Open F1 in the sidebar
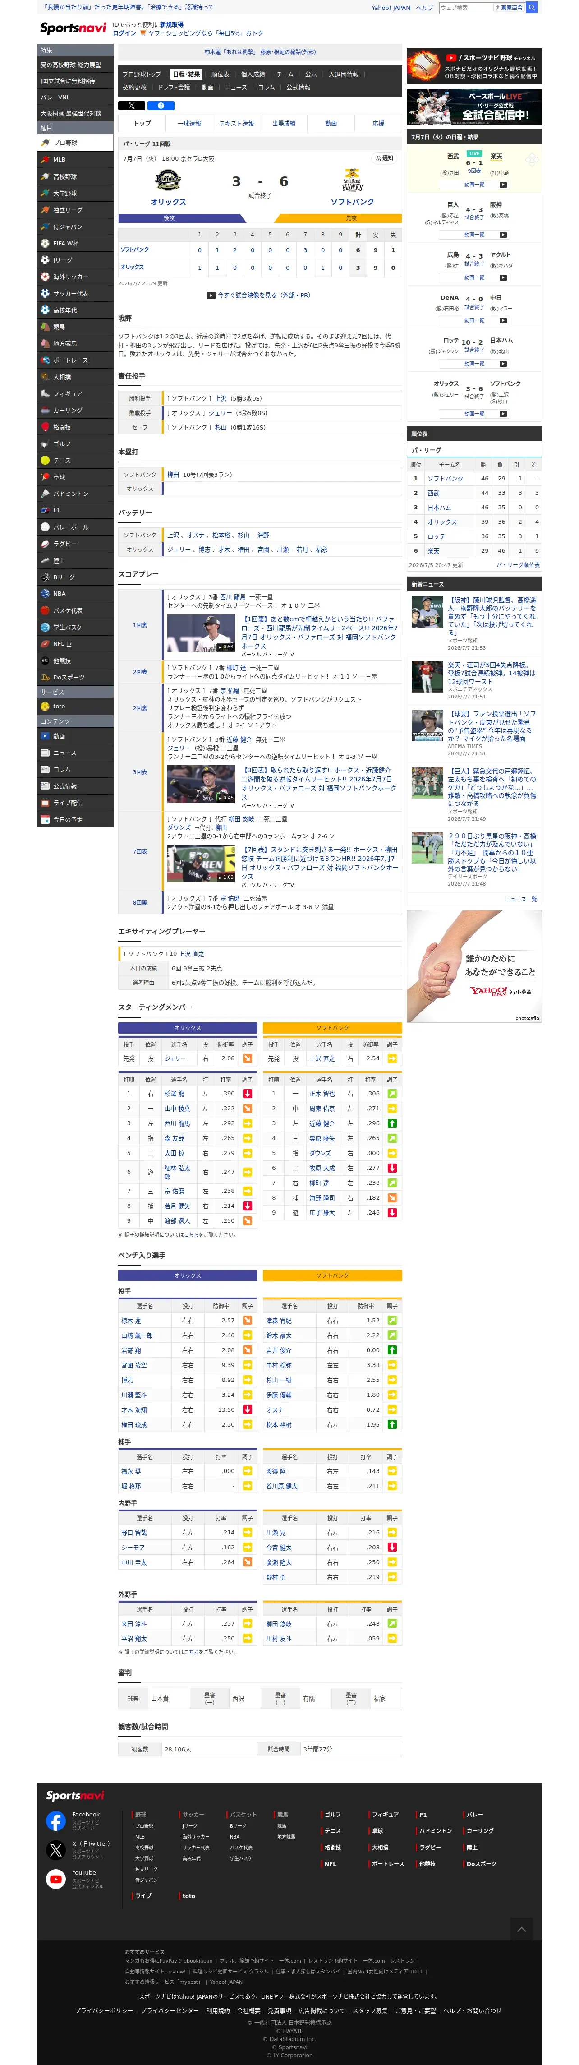The height and width of the screenshot is (2065, 579). pyautogui.click(x=75, y=510)
